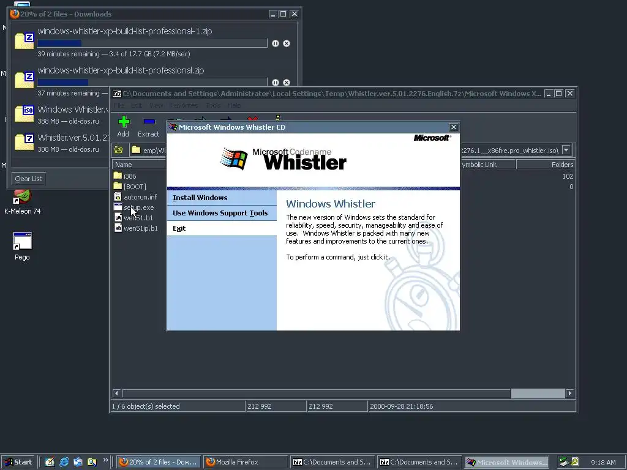The width and height of the screenshot is (627, 470).
Task: Open Edit menu in 7-Zip
Action: coord(137,105)
